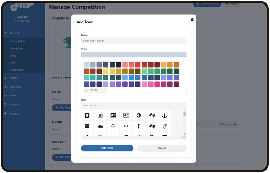Click the Josh Ball user name
Viewport: 270px width, 173px height.
pyautogui.click(x=22, y=17)
